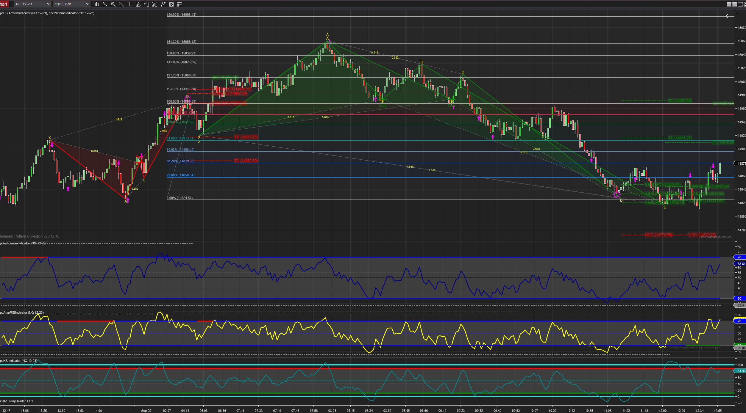This screenshot has width=746, height=413.
Task: Open the list menu icon in toolbar
Action: point(180,4)
